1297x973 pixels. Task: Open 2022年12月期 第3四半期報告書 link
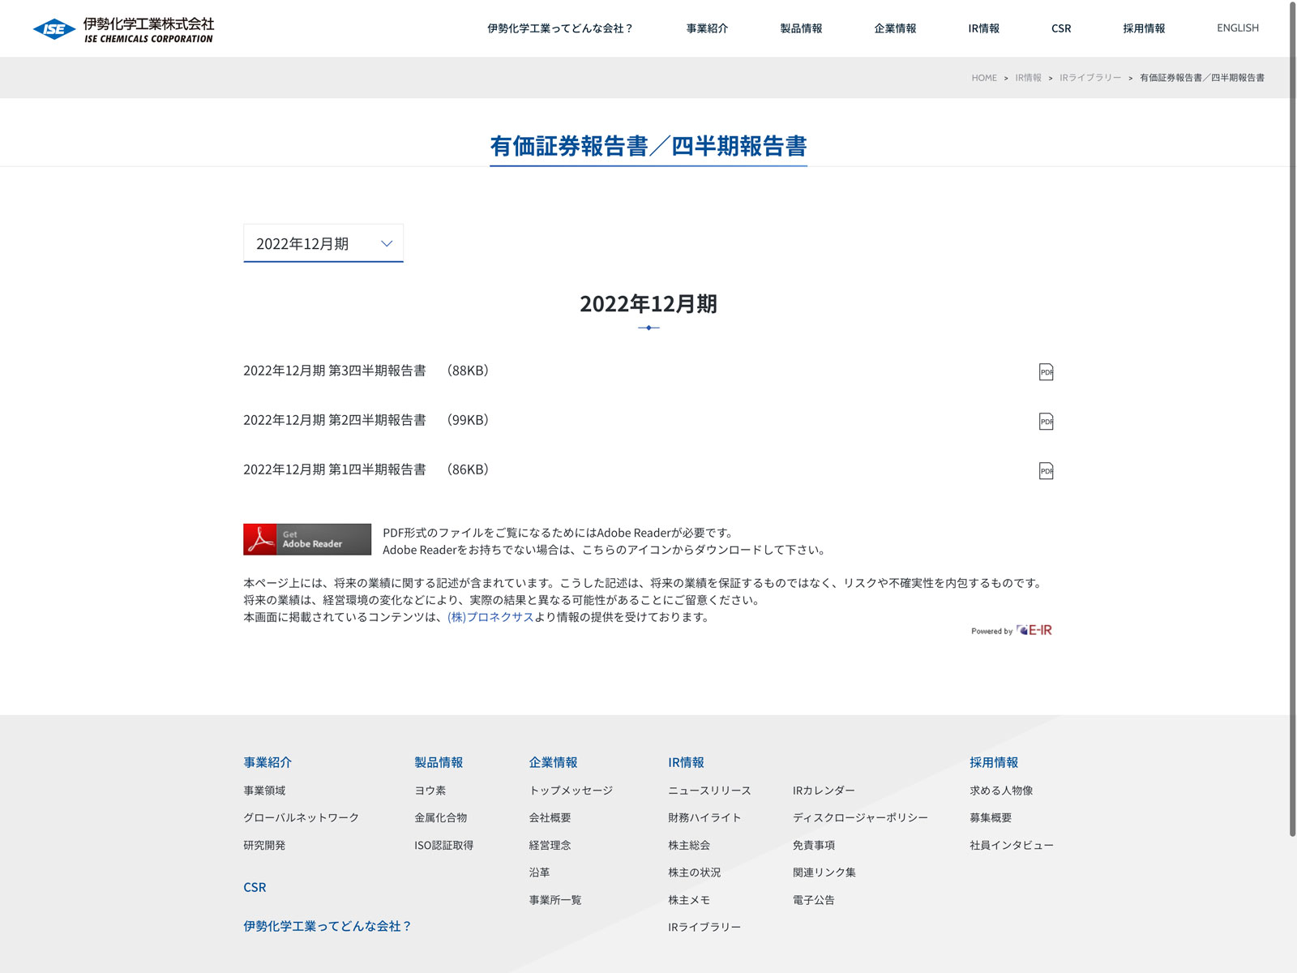click(x=366, y=371)
